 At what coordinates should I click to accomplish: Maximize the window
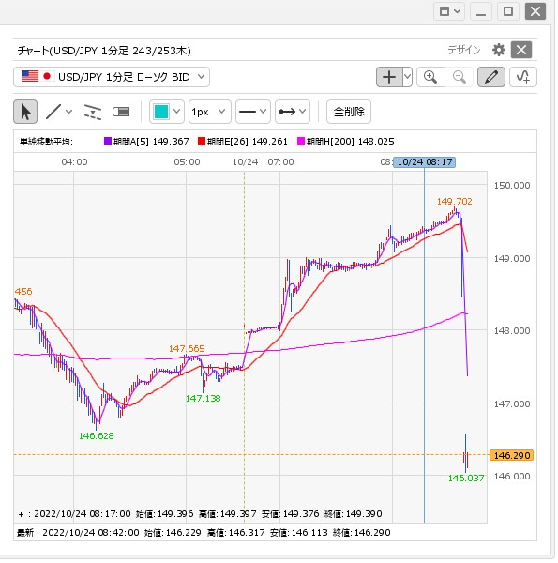[508, 11]
